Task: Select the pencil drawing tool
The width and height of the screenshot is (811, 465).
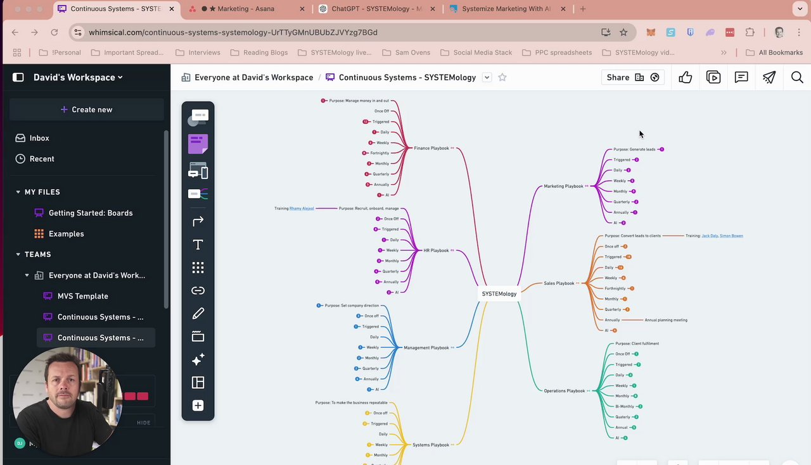Action: 198,313
